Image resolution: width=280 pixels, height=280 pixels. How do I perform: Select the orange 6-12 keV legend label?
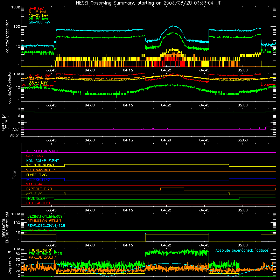point(37,12)
